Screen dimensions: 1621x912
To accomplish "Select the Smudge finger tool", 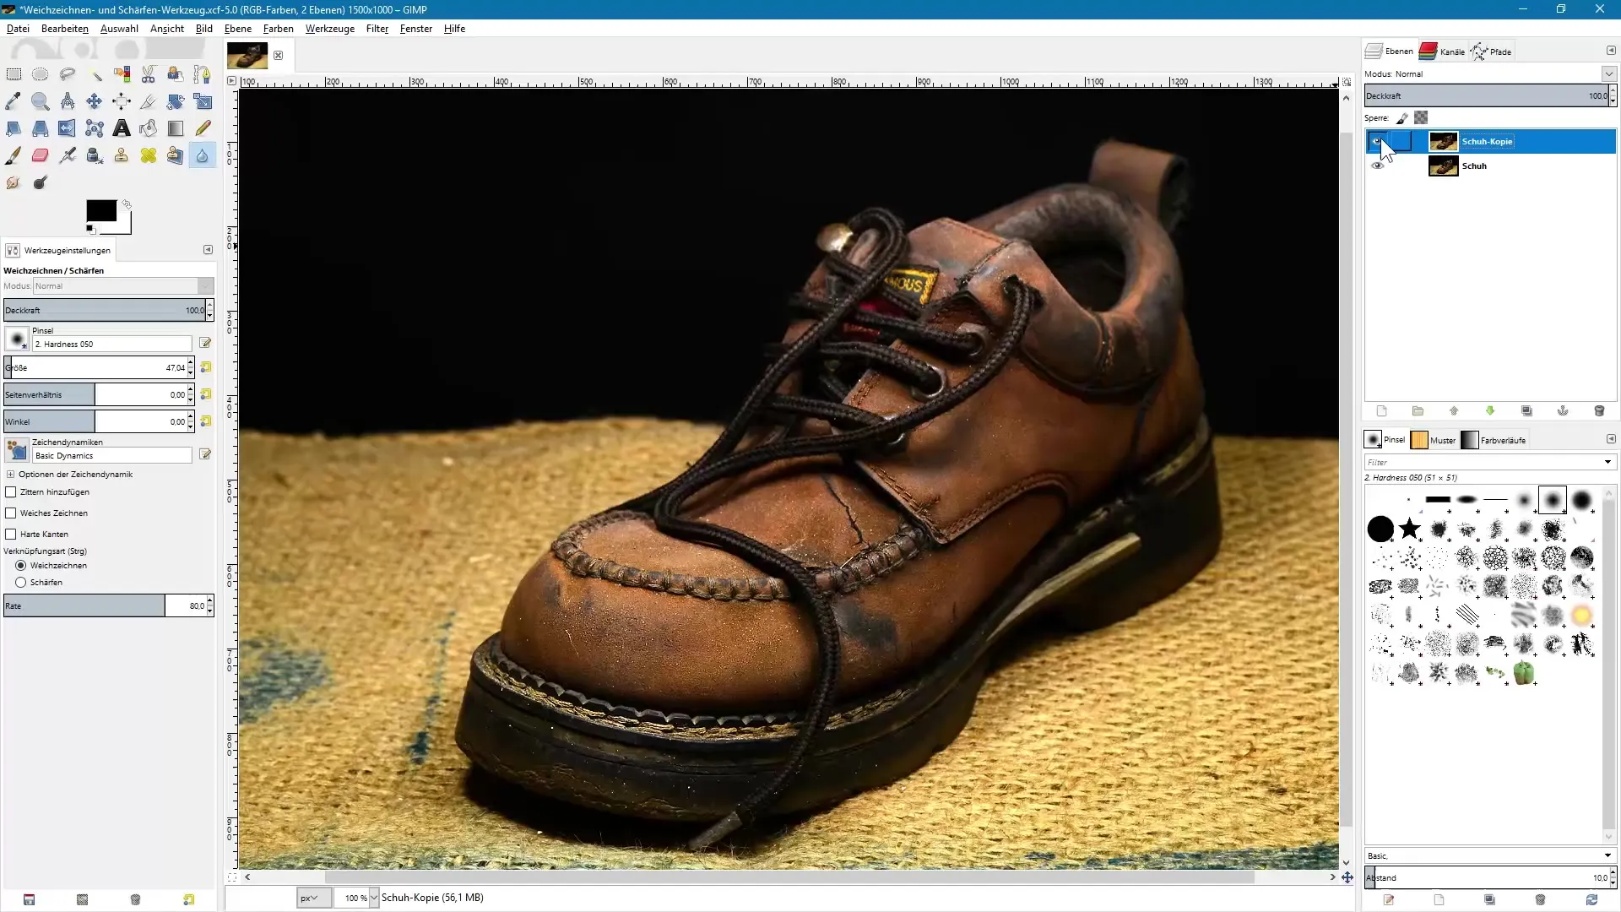I will click(x=14, y=182).
